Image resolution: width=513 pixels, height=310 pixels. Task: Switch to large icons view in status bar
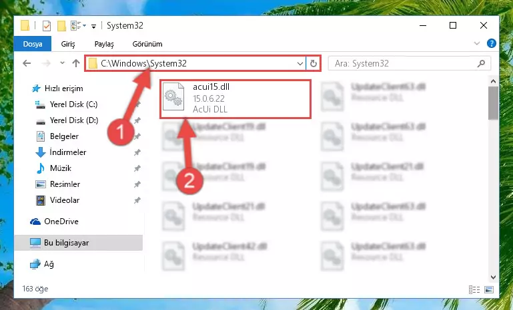489,289
